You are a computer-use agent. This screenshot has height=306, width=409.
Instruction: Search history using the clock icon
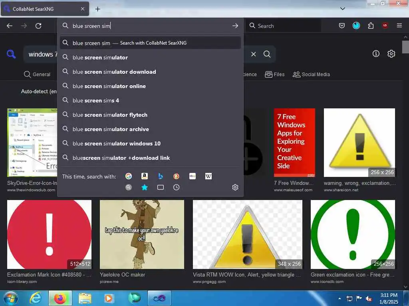pyautogui.click(x=176, y=187)
